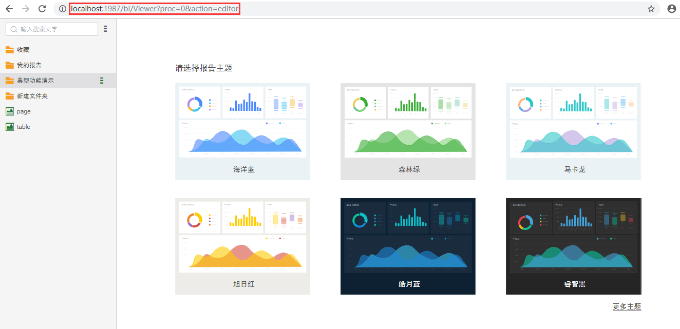This screenshot has width=680, height=329.
Task: Open the menu icon beside search box
Action: [x=105, y=29]
